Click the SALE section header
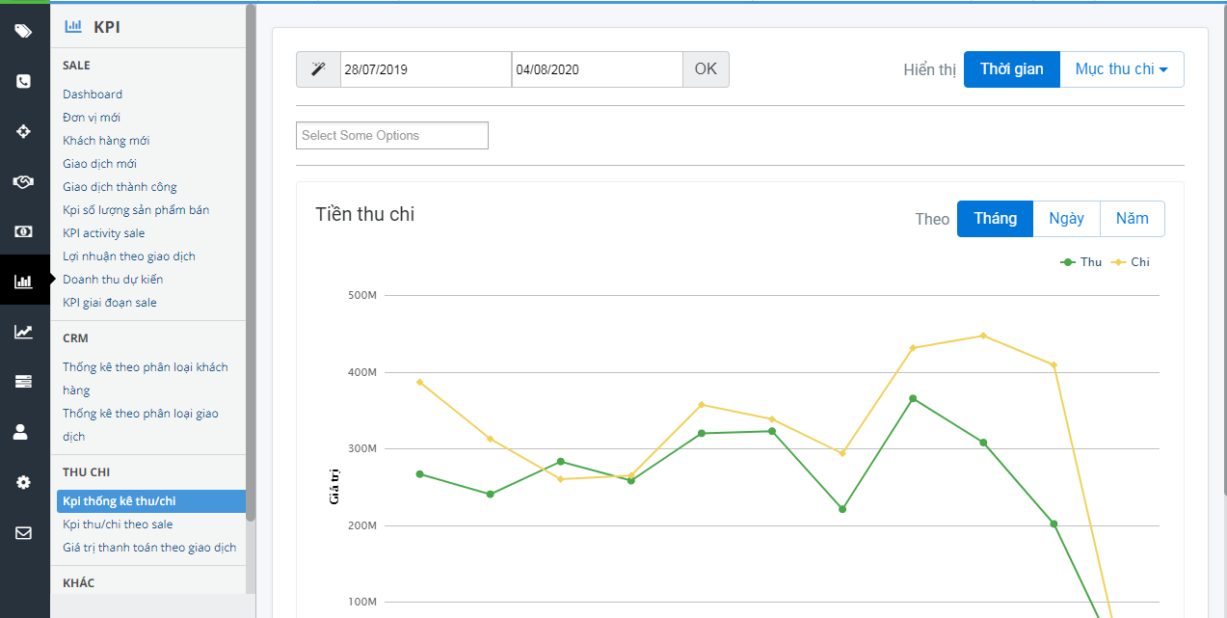Viewport: 1227px width, 618px height. 76,66
